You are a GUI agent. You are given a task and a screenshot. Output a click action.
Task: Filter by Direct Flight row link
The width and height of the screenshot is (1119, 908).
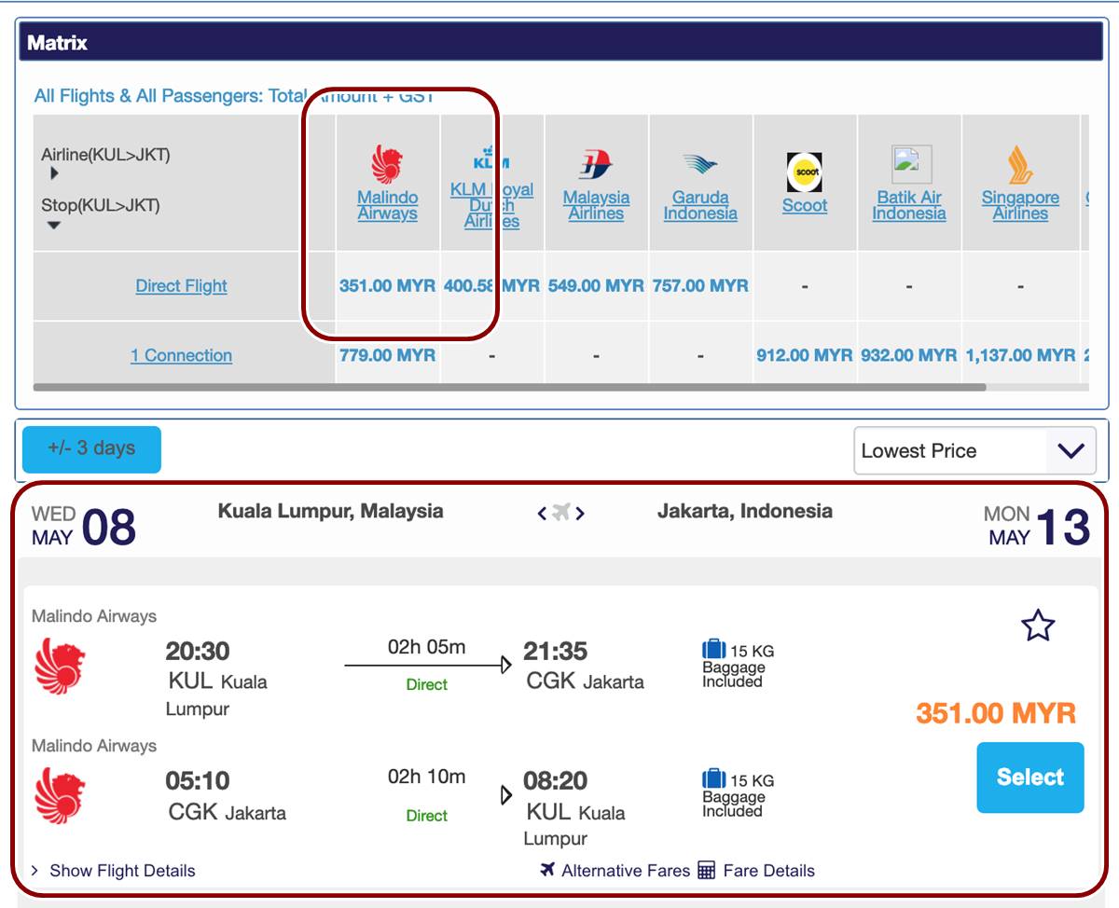click(x=181, y=286)
